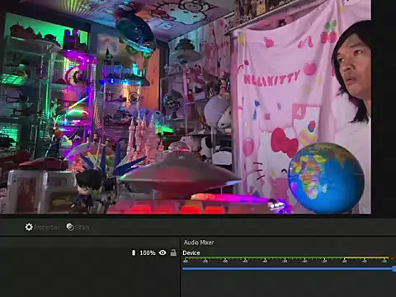
Task: Click the black-haired figurine in preview
Action: coord(88,190)
